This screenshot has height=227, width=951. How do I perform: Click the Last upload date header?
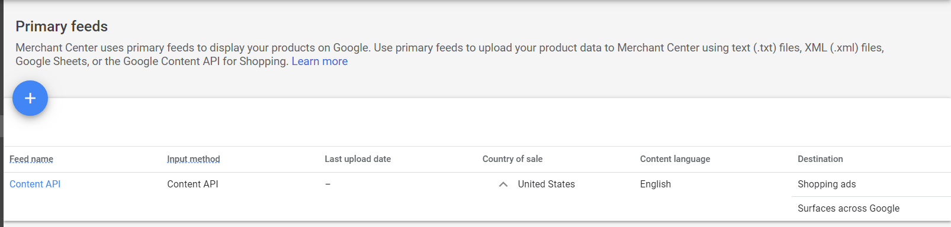pyautogui.click(x=358, y=159)
